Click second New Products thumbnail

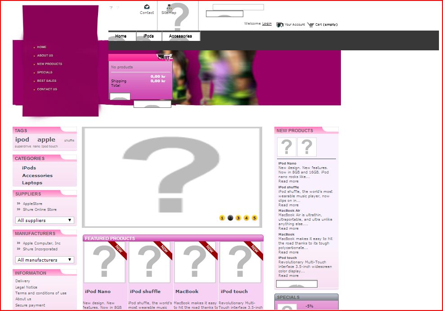tap(307, 147)
